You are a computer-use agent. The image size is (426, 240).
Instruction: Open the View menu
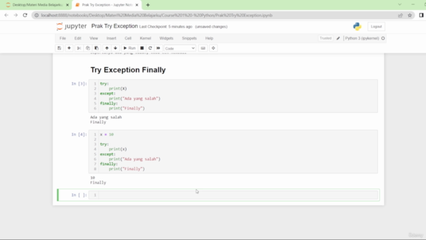pos(94,39)
